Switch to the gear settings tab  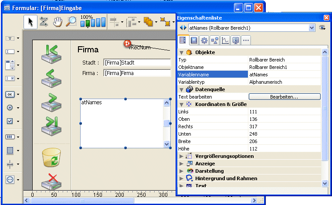pos(204,41)
